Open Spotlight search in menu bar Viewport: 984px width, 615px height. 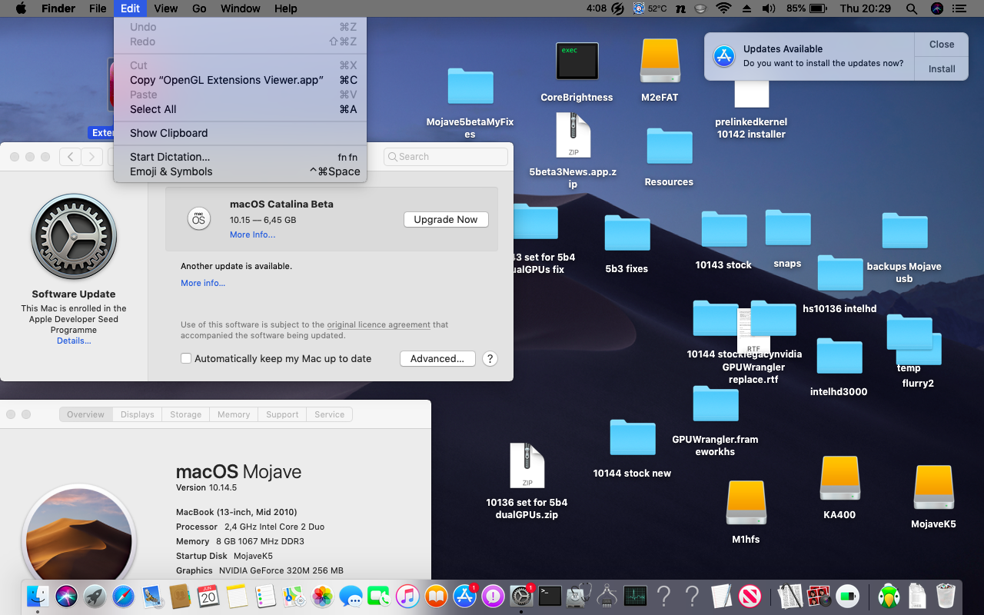[x=912, y=8]
